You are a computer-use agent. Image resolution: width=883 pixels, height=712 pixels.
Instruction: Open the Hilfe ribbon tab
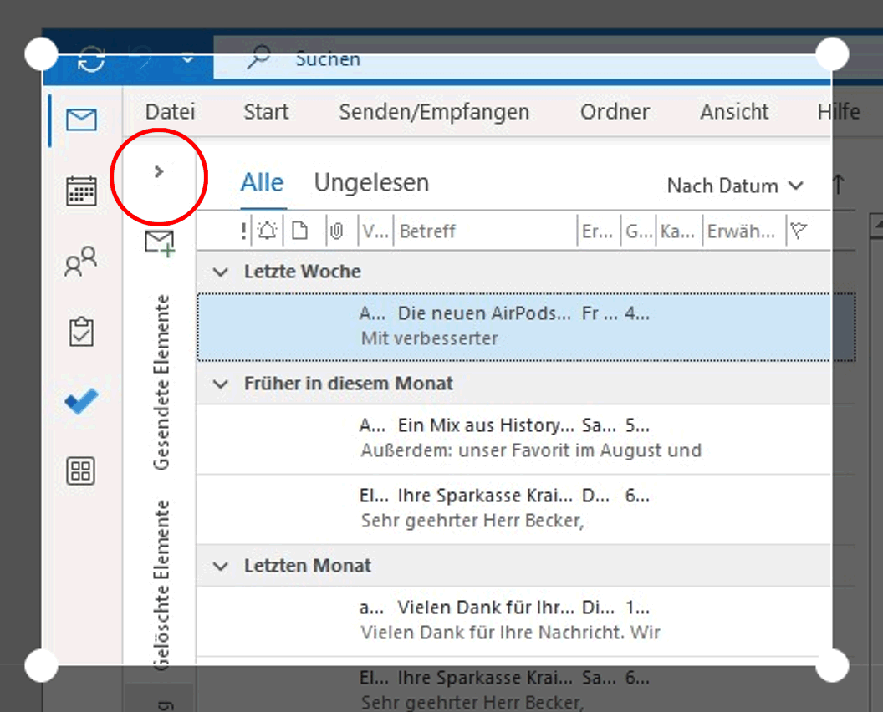[x=839, y=111]
